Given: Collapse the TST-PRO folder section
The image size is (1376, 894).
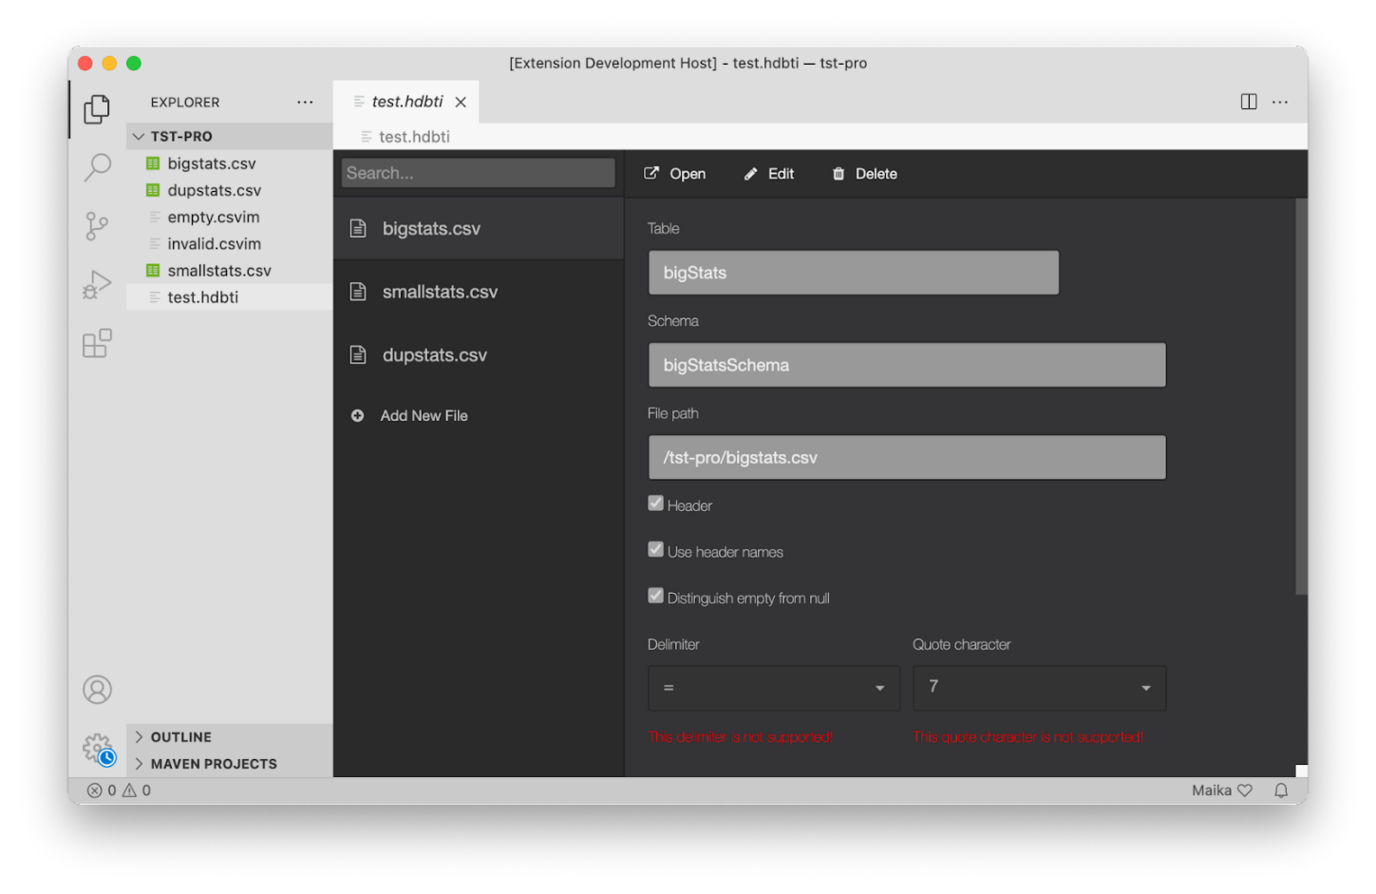Looking at the screenshot, I should pyautogui.click(x=229, y=136).
